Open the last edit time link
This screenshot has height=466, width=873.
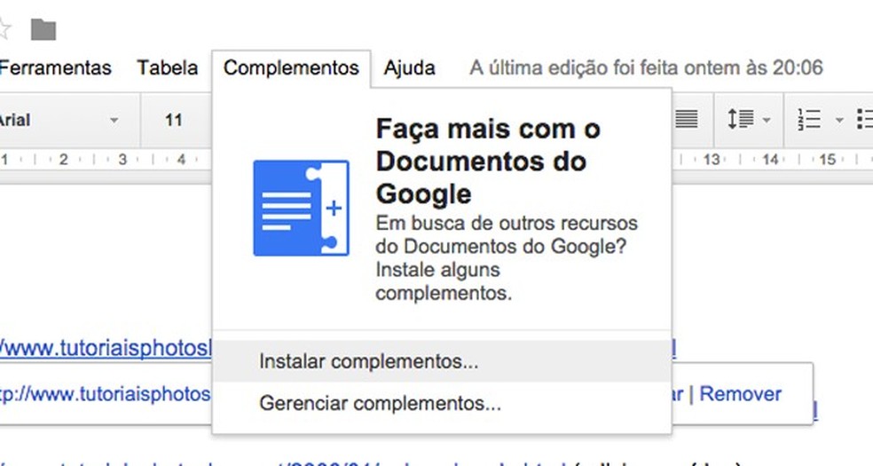(646, 68)
